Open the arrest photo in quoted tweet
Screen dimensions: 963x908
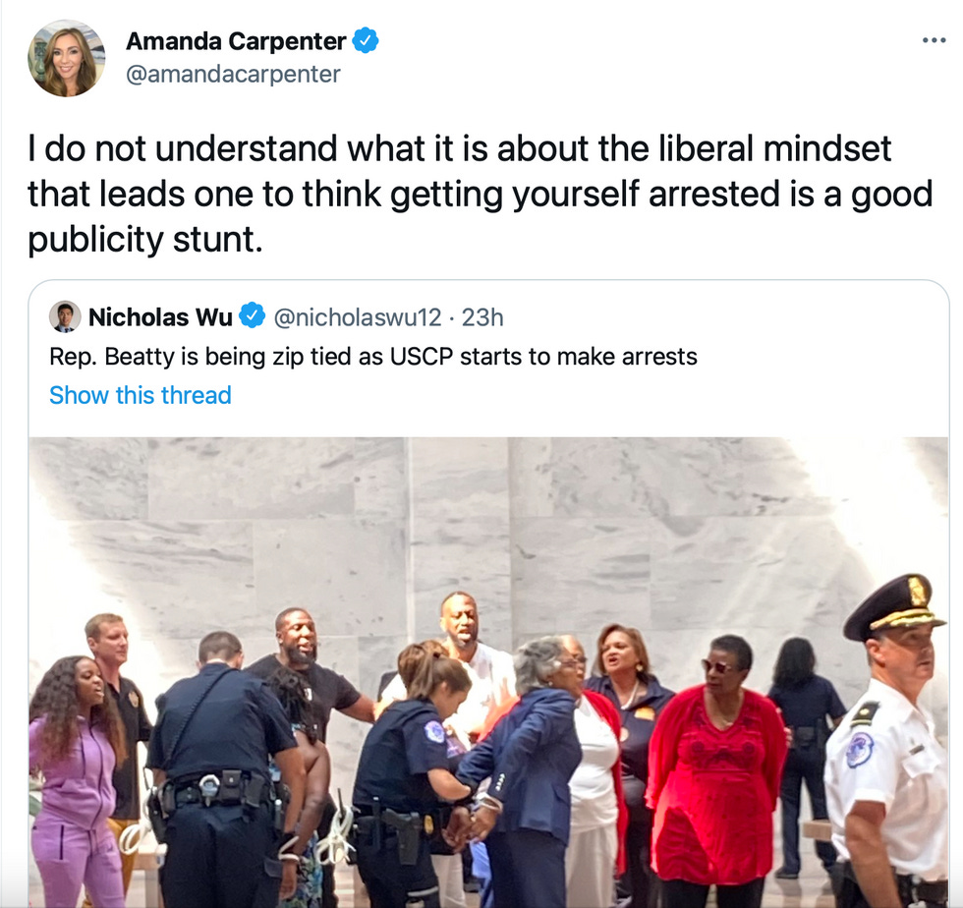click(x=488, y=672)
